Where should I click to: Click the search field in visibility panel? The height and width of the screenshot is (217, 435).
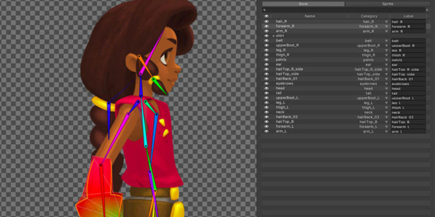point(343,10)
